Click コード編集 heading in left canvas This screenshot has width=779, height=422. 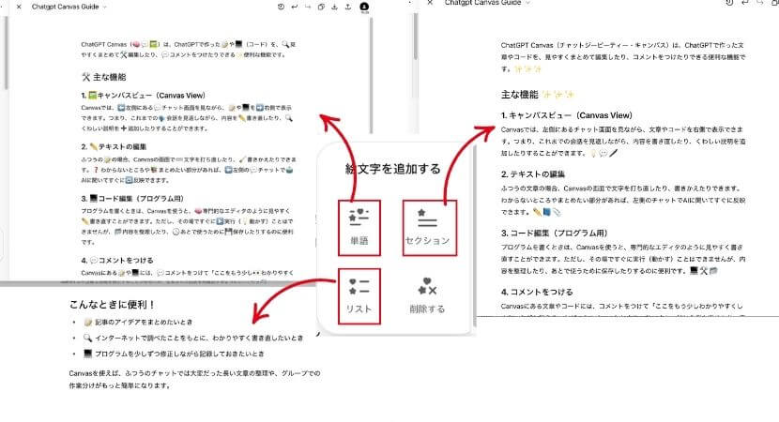(x=132, y=199)
